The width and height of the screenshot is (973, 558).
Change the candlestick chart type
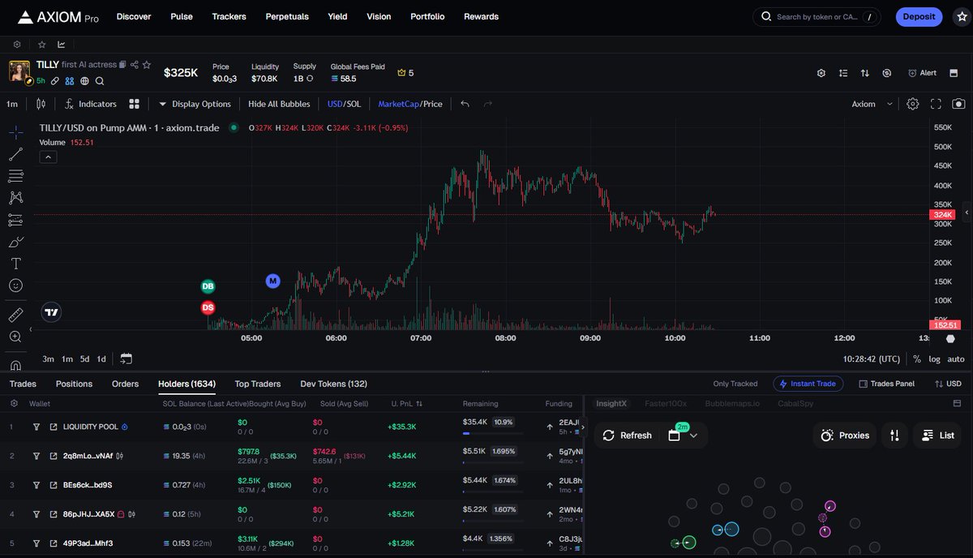point(41,104)
